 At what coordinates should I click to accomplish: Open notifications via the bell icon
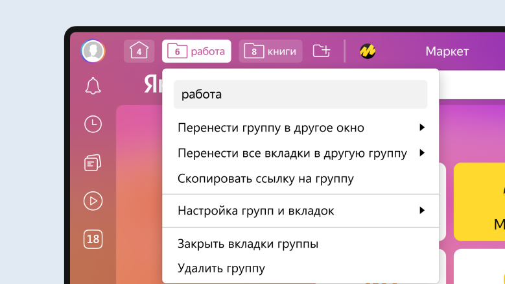[x=93, y=86]
